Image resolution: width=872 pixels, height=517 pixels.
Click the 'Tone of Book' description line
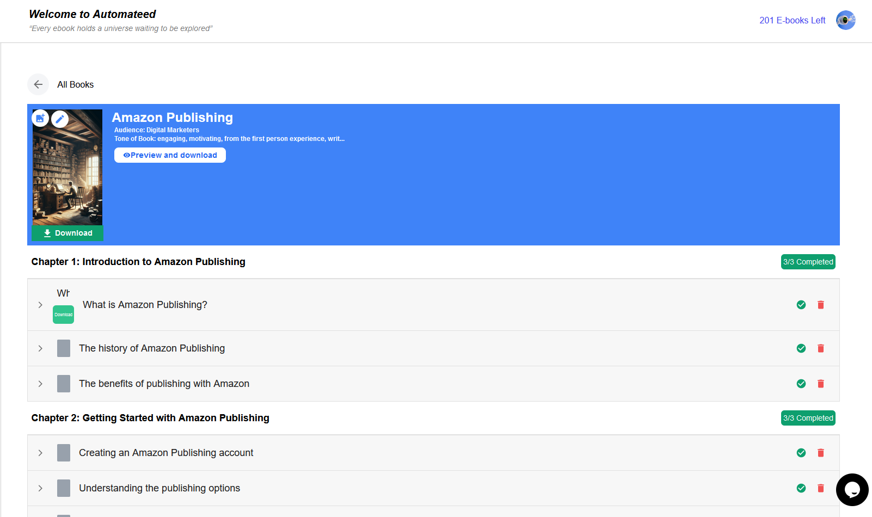[x=229, y=139]
